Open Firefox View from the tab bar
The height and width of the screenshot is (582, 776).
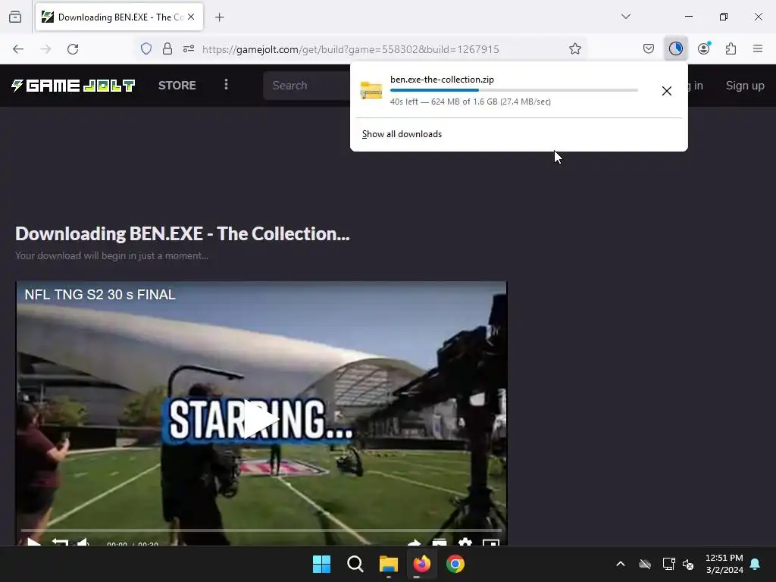pos(15,17)
